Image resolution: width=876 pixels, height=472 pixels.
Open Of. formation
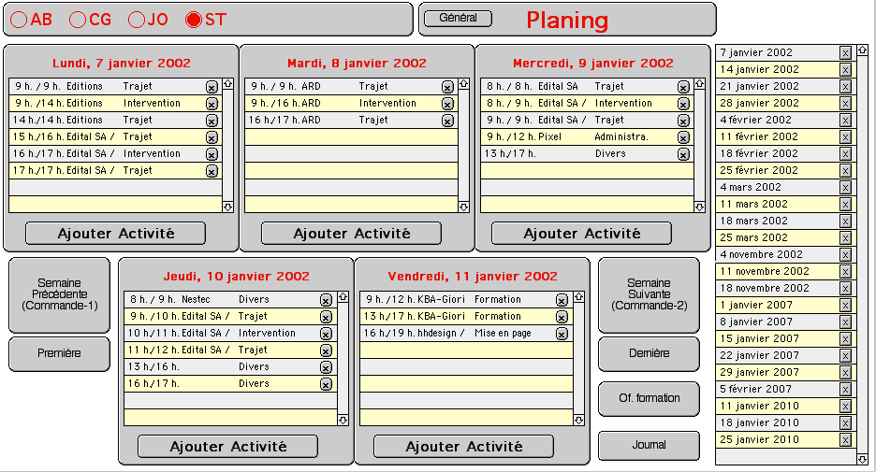(x=649, y=398)
